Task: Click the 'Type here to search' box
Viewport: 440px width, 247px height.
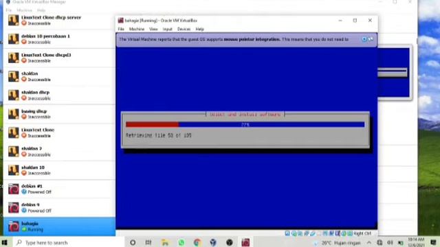Action: tap(69, 242)
